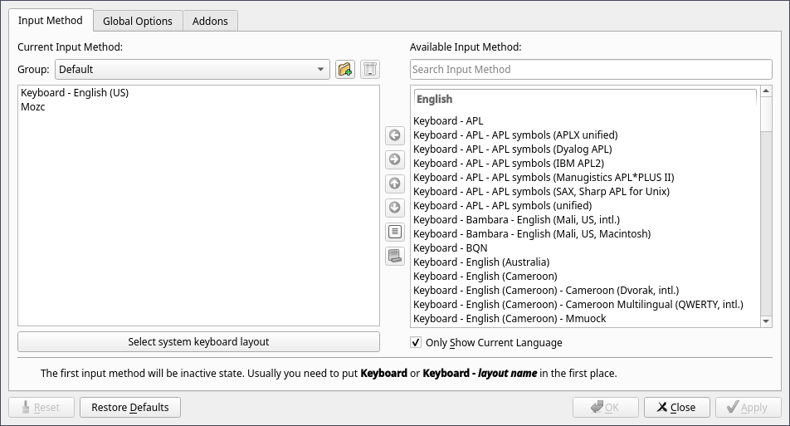Move selected input method up
Image resolution: width=790 pixels, height=426 pixels.
point(395,184)
